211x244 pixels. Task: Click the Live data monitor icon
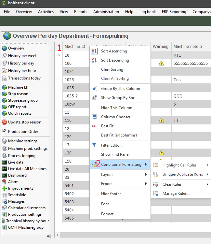coord(4,162)
